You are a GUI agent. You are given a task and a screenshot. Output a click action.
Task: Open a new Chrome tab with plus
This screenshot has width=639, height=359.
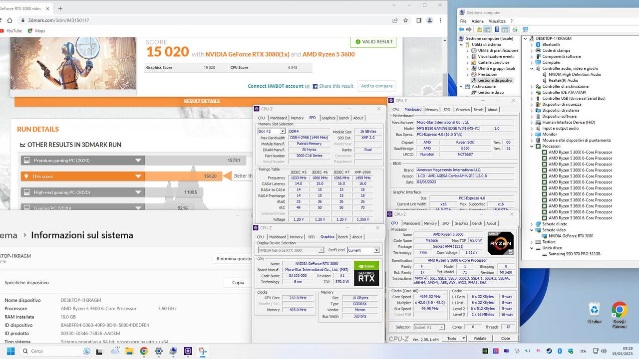(x=60, y=8)
